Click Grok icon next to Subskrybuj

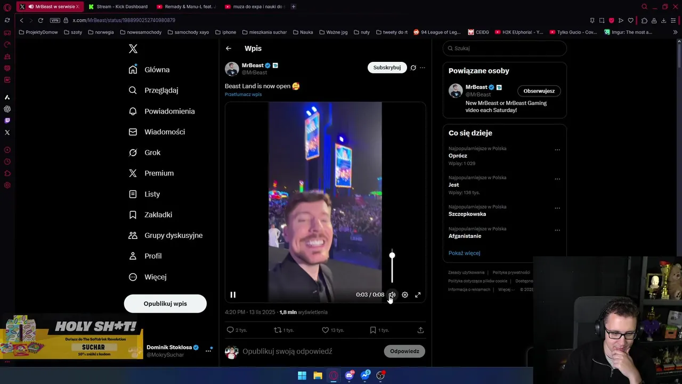pyautogui.click(x=413, y=68)
